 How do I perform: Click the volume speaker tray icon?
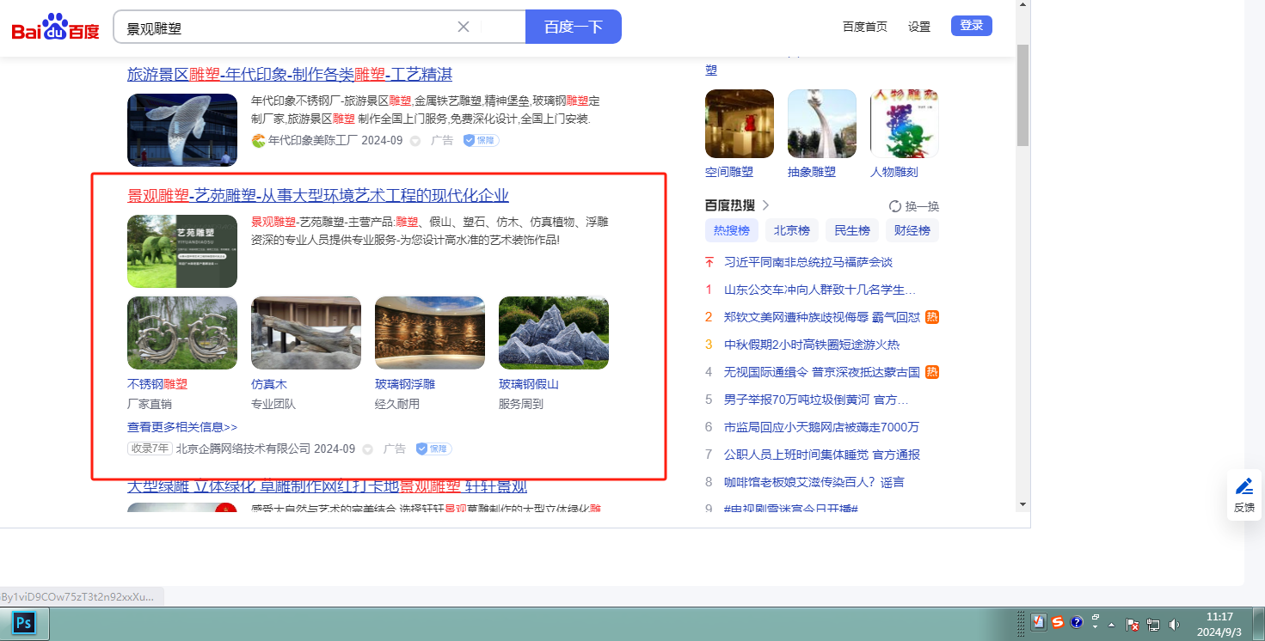point(1175,624)
